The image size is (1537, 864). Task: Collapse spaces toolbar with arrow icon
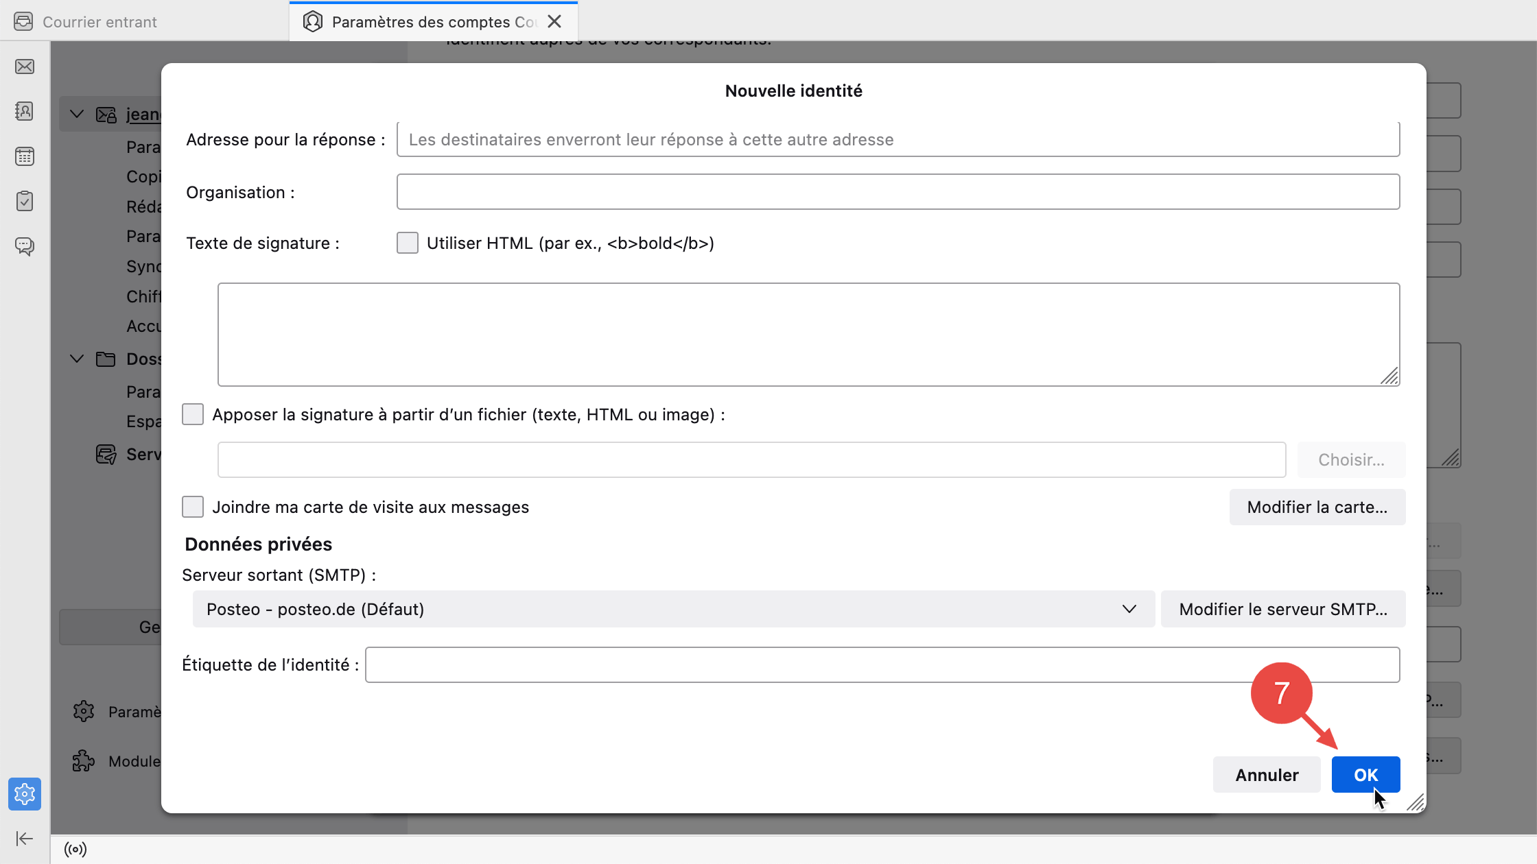pyautogui.click(x=25, y=838)
